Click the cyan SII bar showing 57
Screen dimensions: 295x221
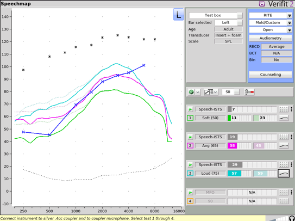(239, 173)
